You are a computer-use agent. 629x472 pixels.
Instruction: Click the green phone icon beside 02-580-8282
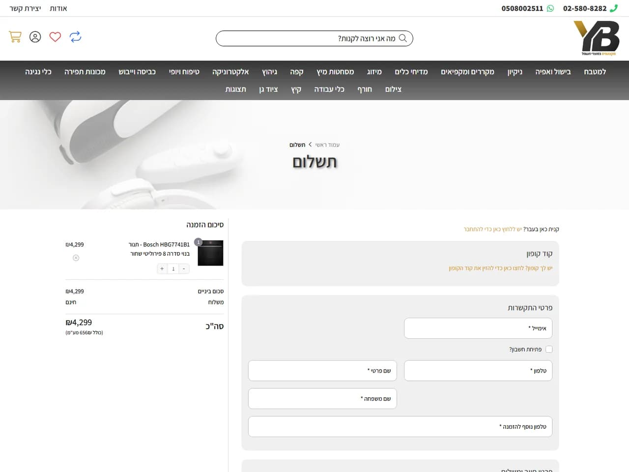coord(614,8)
